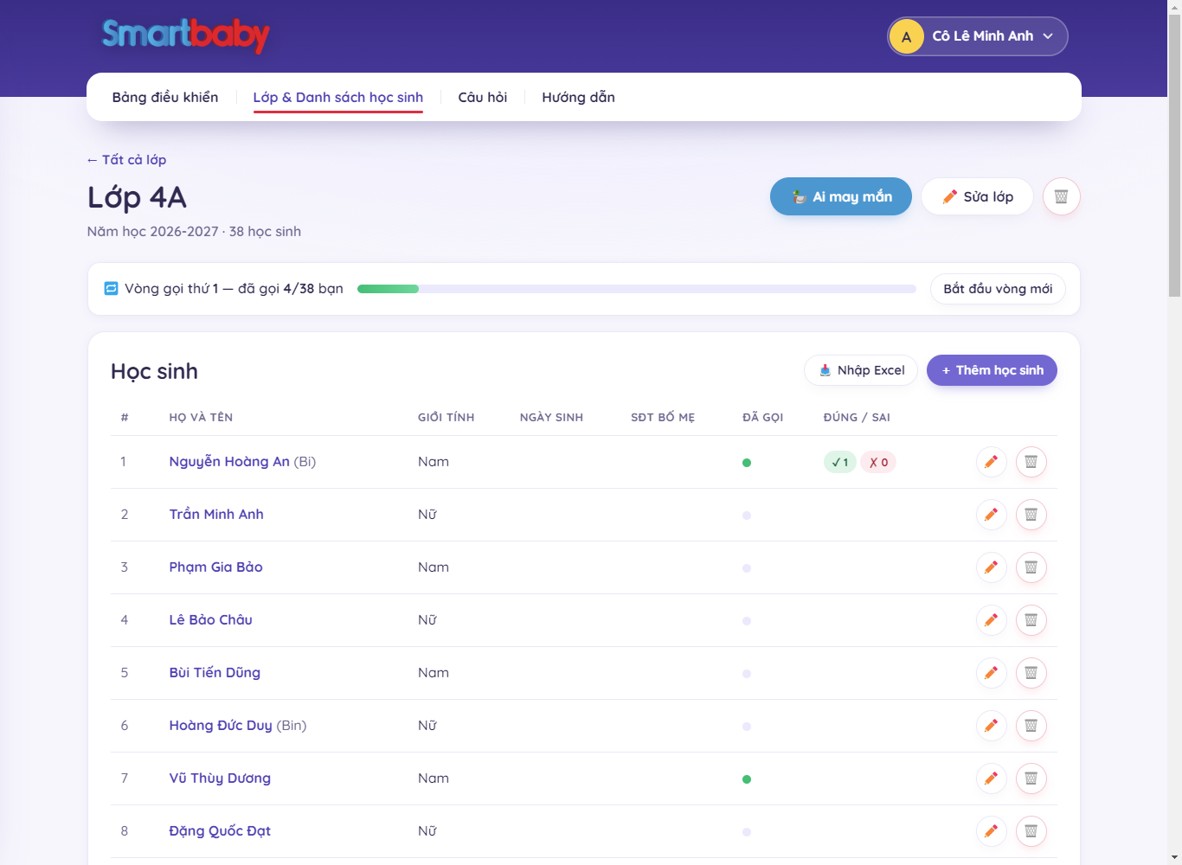1182x865 pixels.
Task: Click the 'Năm học 2026-2027 · 38 học sinh' text
Action: [x=194, y=232]
